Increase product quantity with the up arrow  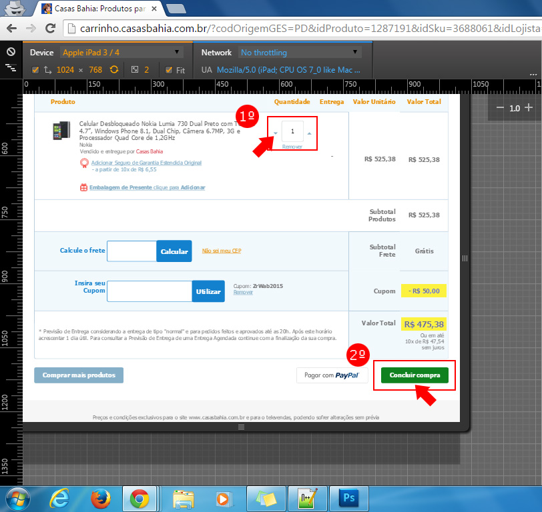pos(308,133)
